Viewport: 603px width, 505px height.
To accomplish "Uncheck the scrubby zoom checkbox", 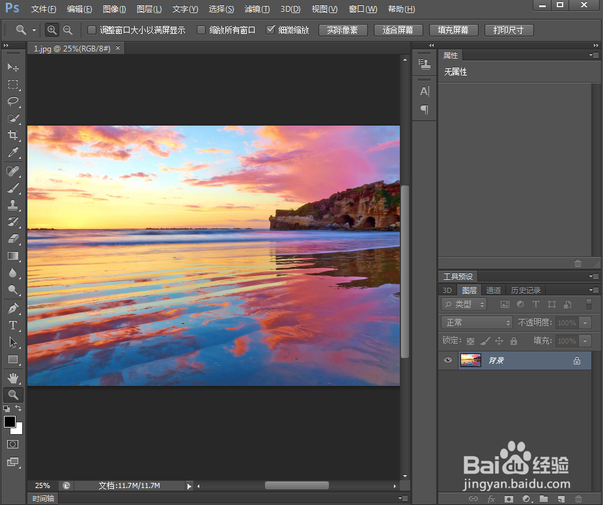I will coord(271,29).
